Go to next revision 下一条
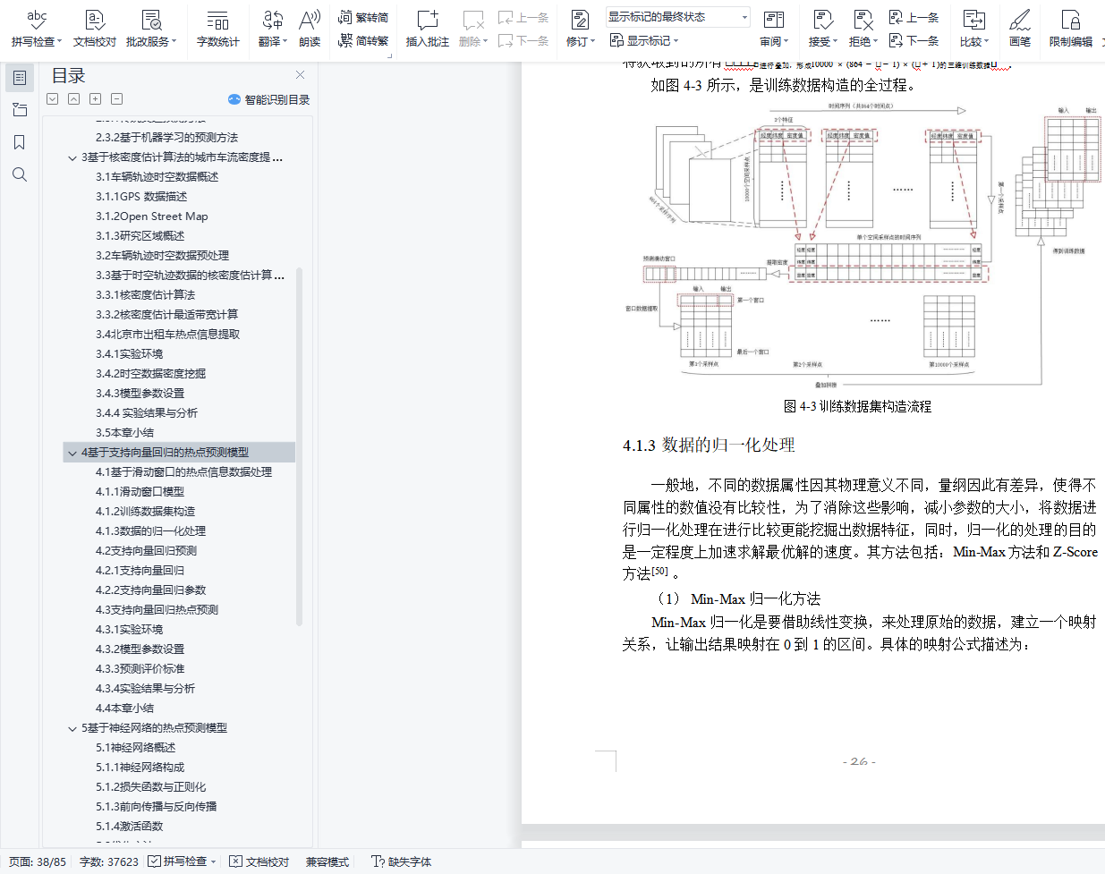The width and height of the screenshot is (1105, 874). point(914,40)
